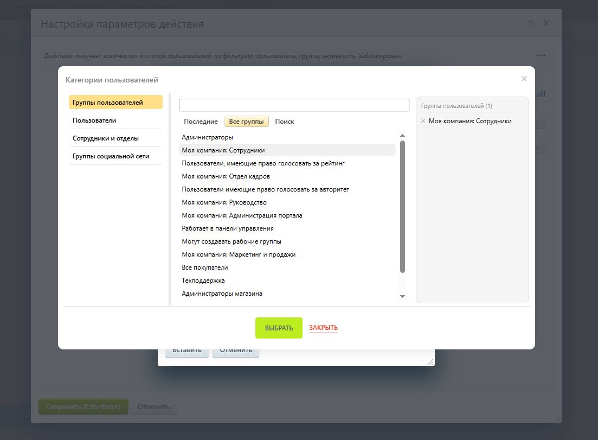598x440 pixels.
Task: Open the three-dots menu of action description
Action: click(541, 55)
